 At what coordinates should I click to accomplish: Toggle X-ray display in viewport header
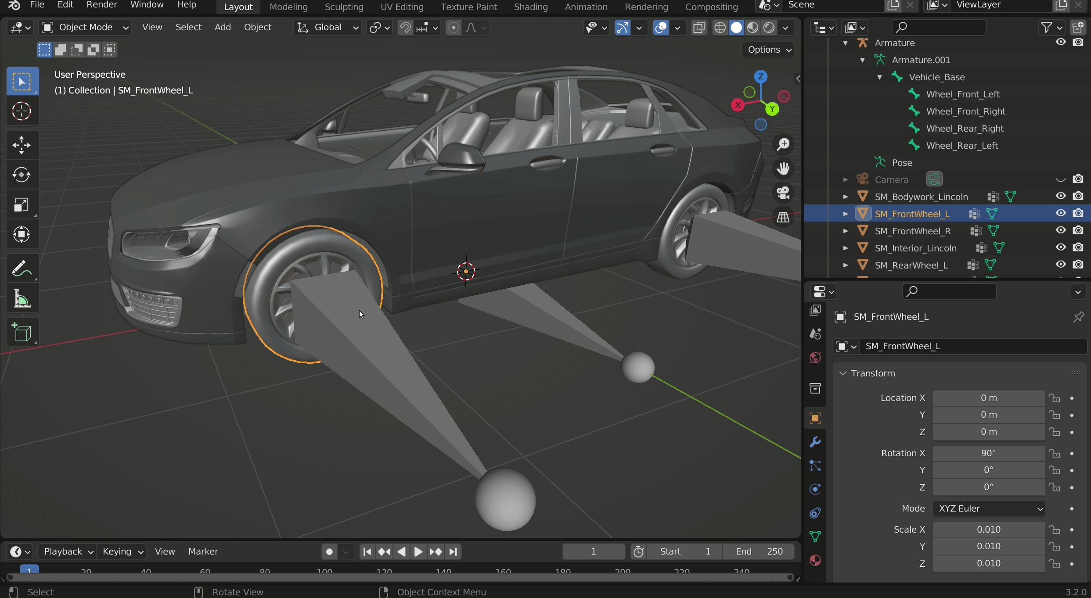point(699,28)
